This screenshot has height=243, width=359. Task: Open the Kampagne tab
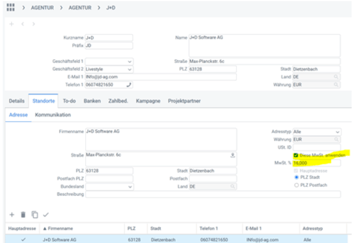[x=148, y=101]
